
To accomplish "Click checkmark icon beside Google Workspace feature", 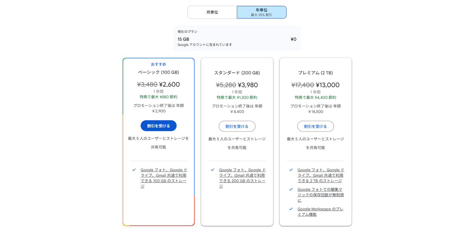I will point(291,209).
